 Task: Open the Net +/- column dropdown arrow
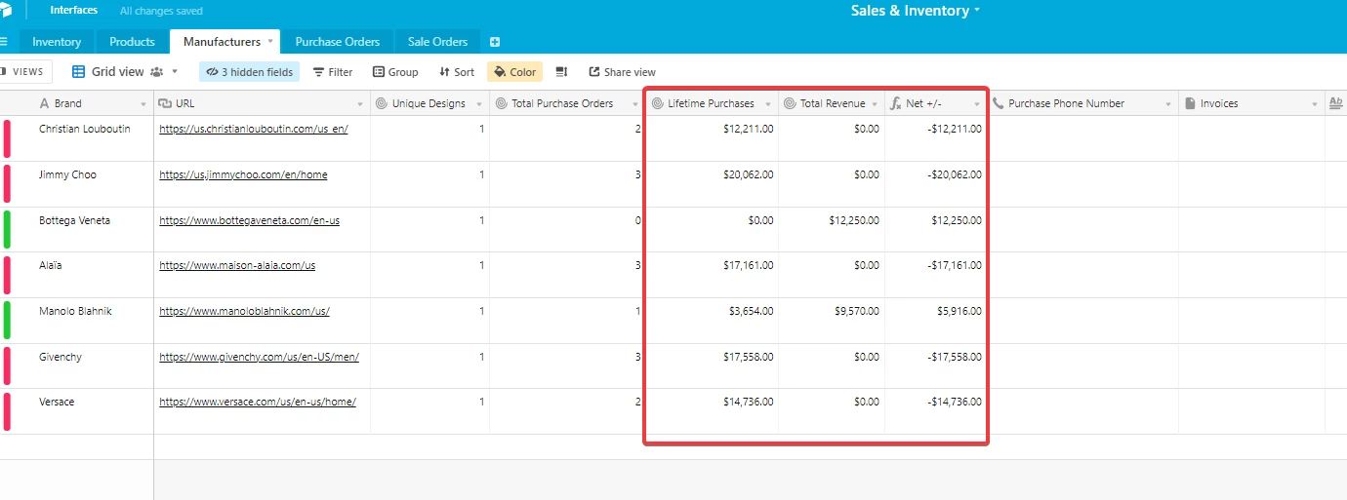[976, 104]
